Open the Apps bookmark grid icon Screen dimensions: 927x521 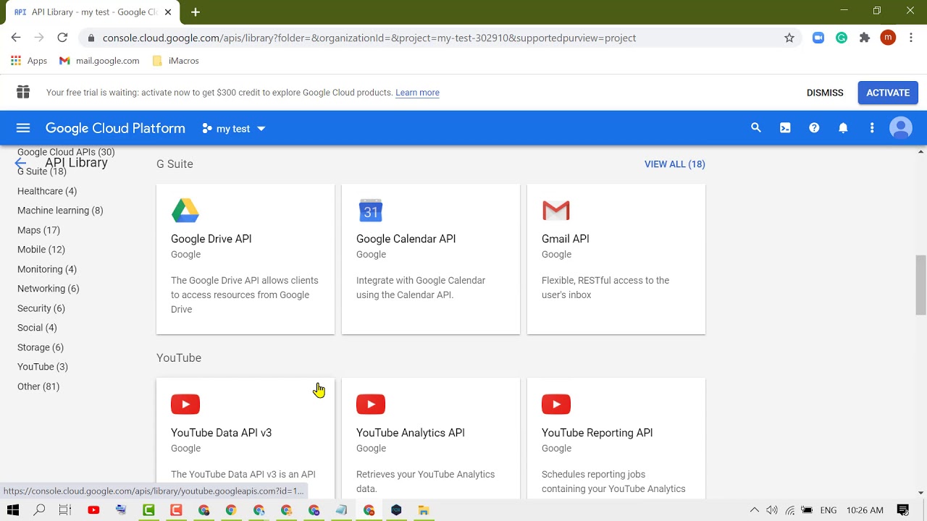pyautogui.click(x=16, y=61)
